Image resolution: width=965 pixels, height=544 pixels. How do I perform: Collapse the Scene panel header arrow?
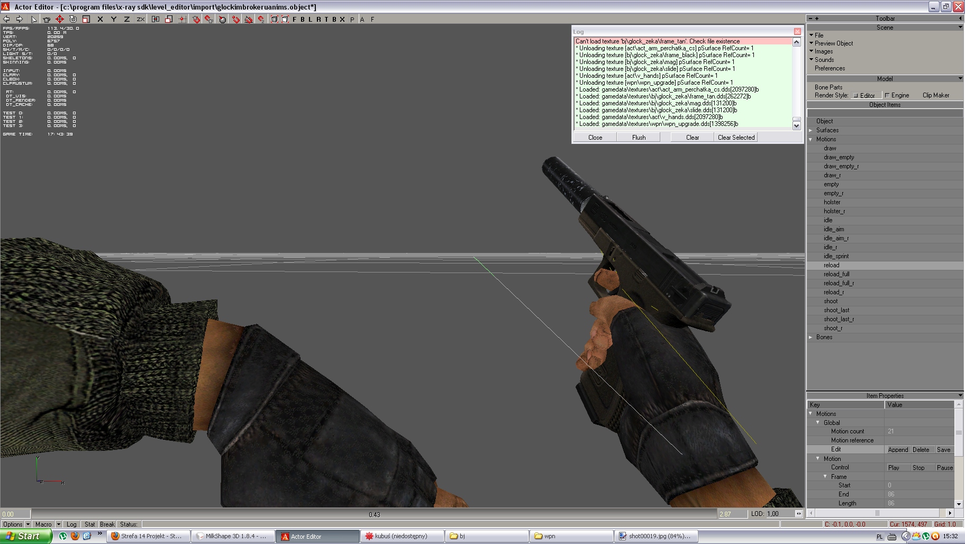point(960,27)
